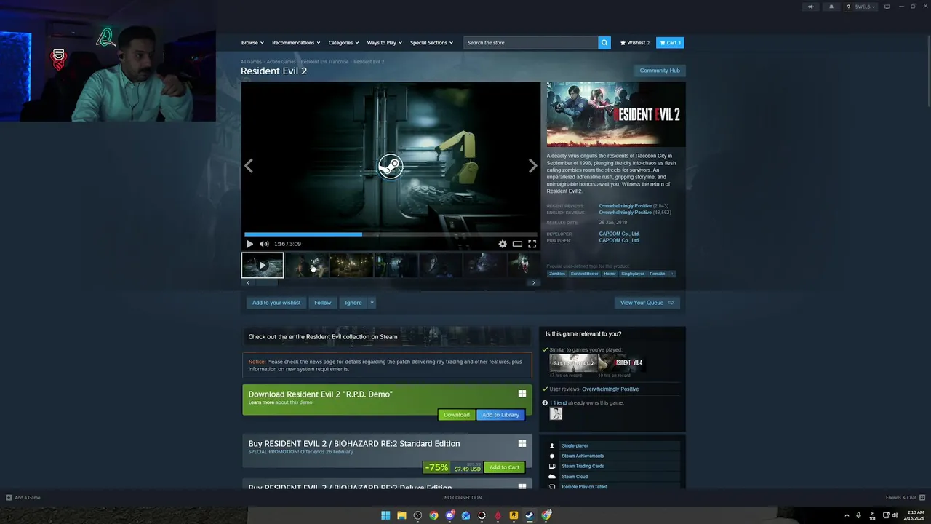Expand the Special Sections menu

431,43
